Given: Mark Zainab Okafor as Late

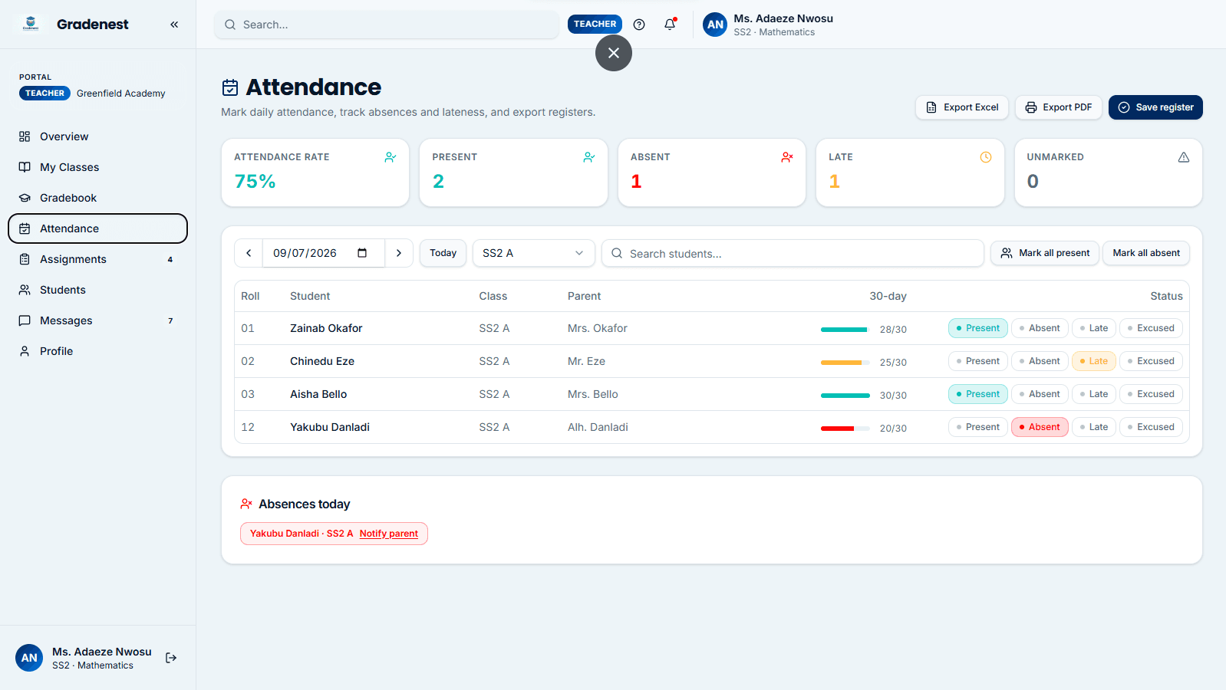Looking at the screenshot, I should [1094, 328].
